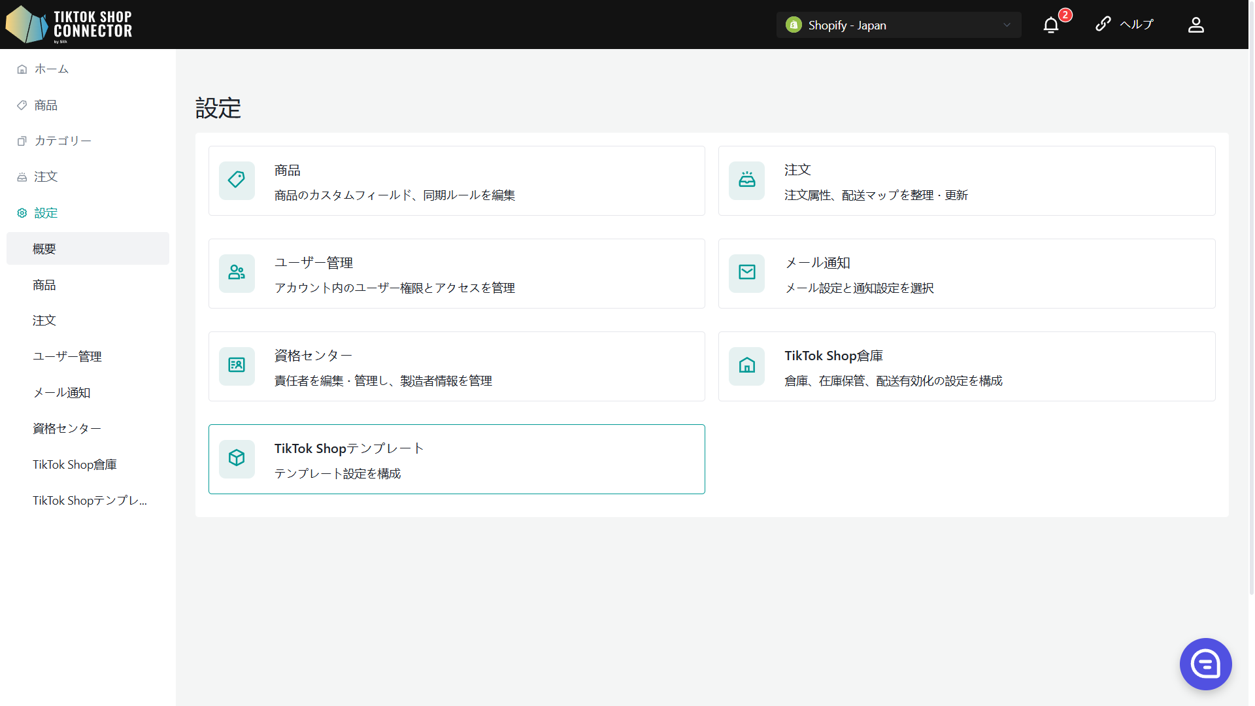Click the ヘルプ link in header
Viewport: 1255px width, 706px height.
(1137, 25)
